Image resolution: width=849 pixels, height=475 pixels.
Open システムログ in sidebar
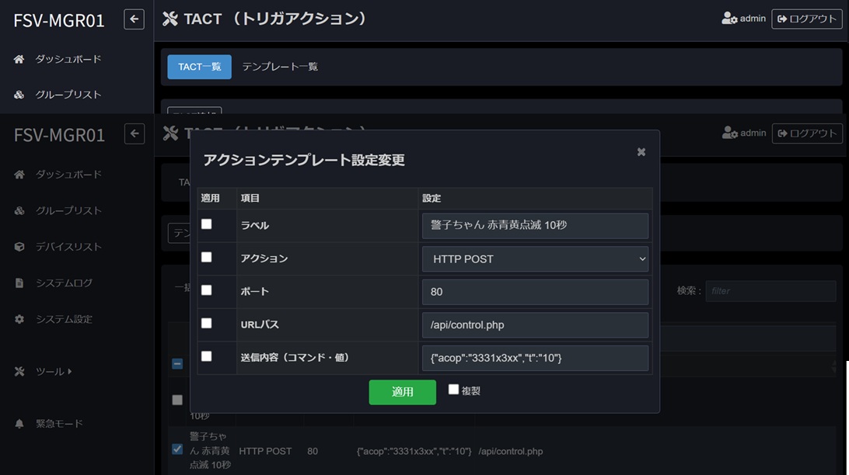coord(64,283)
